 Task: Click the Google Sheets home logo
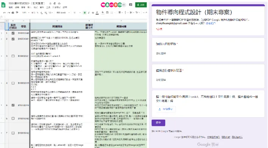(x=3, y=5)
